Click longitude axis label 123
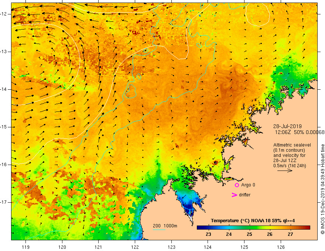The image size is (325, 251). coord(171,247)
